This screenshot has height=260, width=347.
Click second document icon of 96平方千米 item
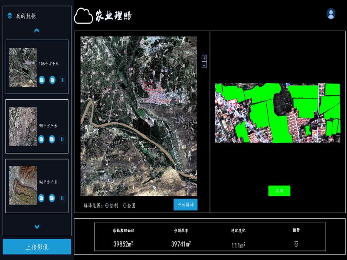(x=52, y=198)
